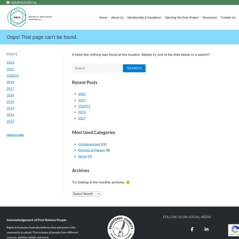
Task: Open the LinkedIn social media icon
Action: [206, 229]
